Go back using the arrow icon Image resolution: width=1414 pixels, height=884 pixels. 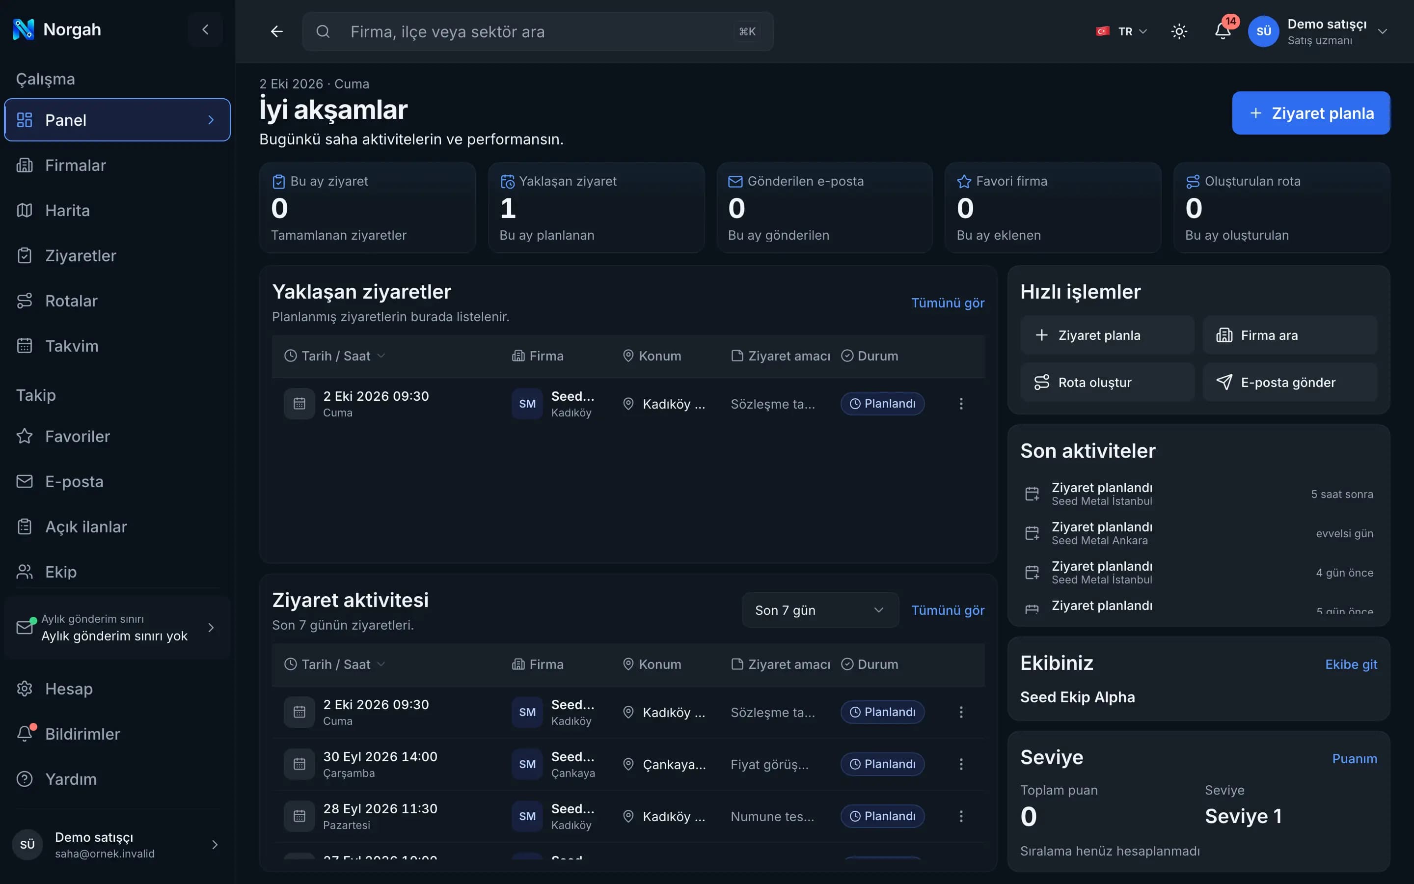coord(276,31)
